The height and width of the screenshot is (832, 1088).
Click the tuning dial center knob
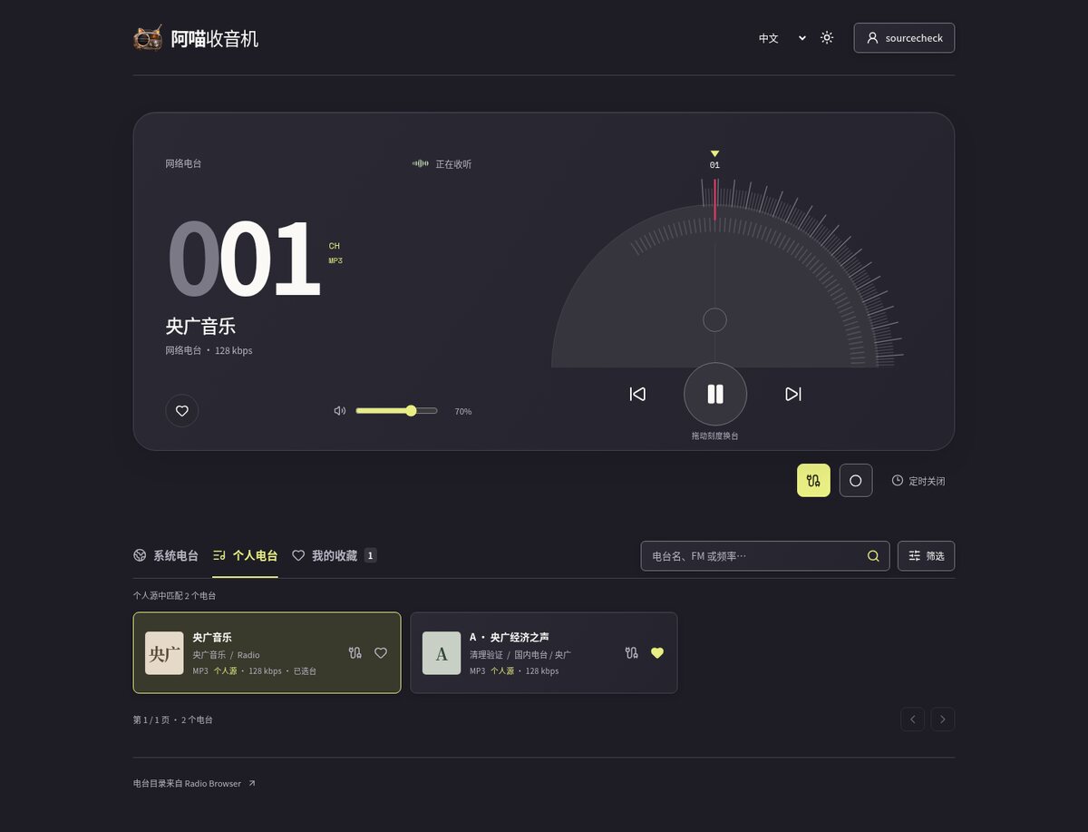pyautogui.click(x=715, y=320)
